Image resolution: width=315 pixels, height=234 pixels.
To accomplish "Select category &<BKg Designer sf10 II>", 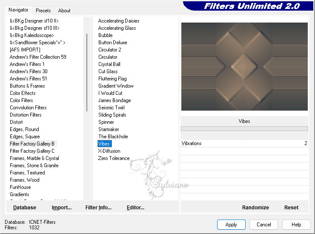I will (34, 21).
